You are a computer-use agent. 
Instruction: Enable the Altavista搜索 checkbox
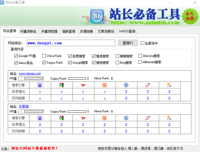140,56
